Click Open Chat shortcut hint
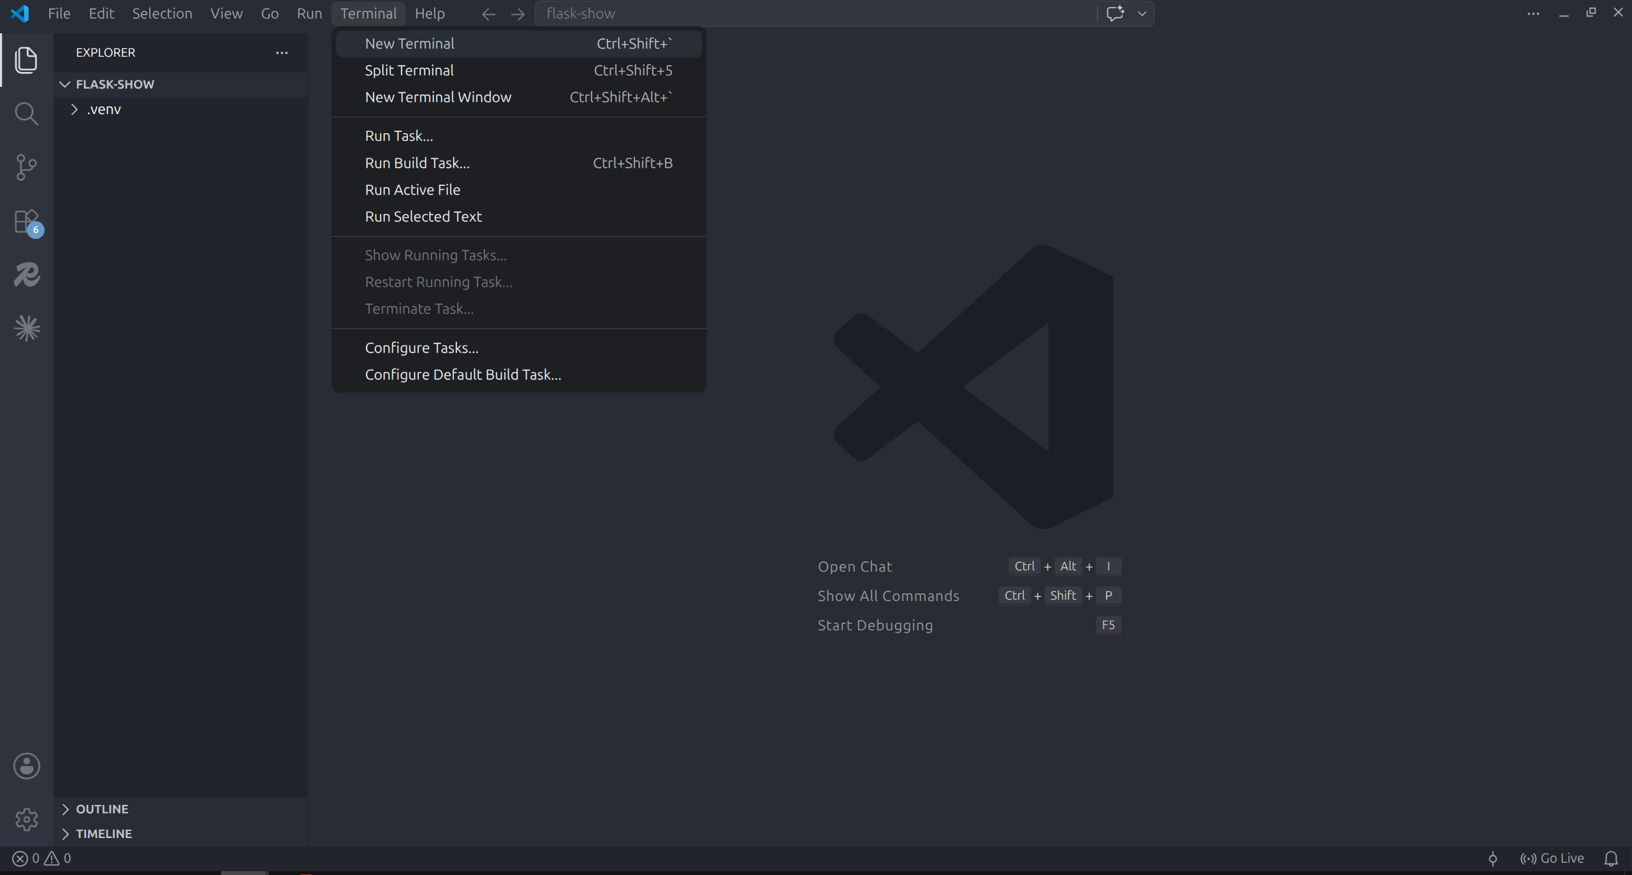1632x875 pixels. (x=969, y=567)
